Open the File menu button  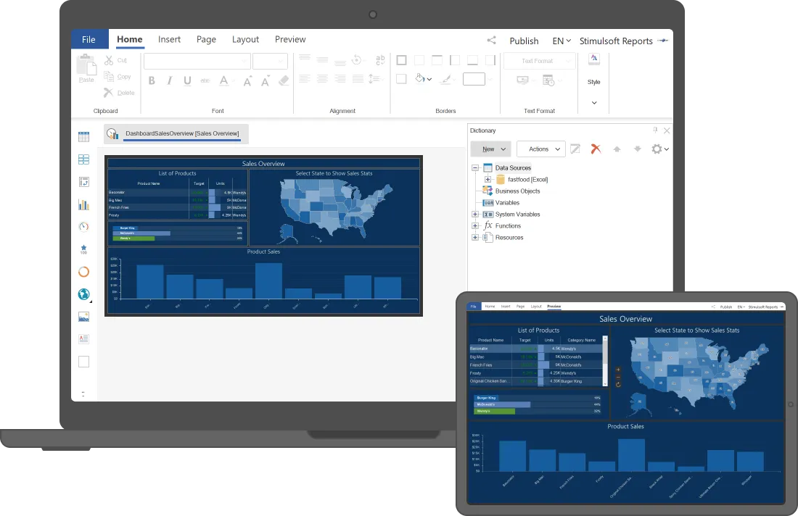click(89, 39)
